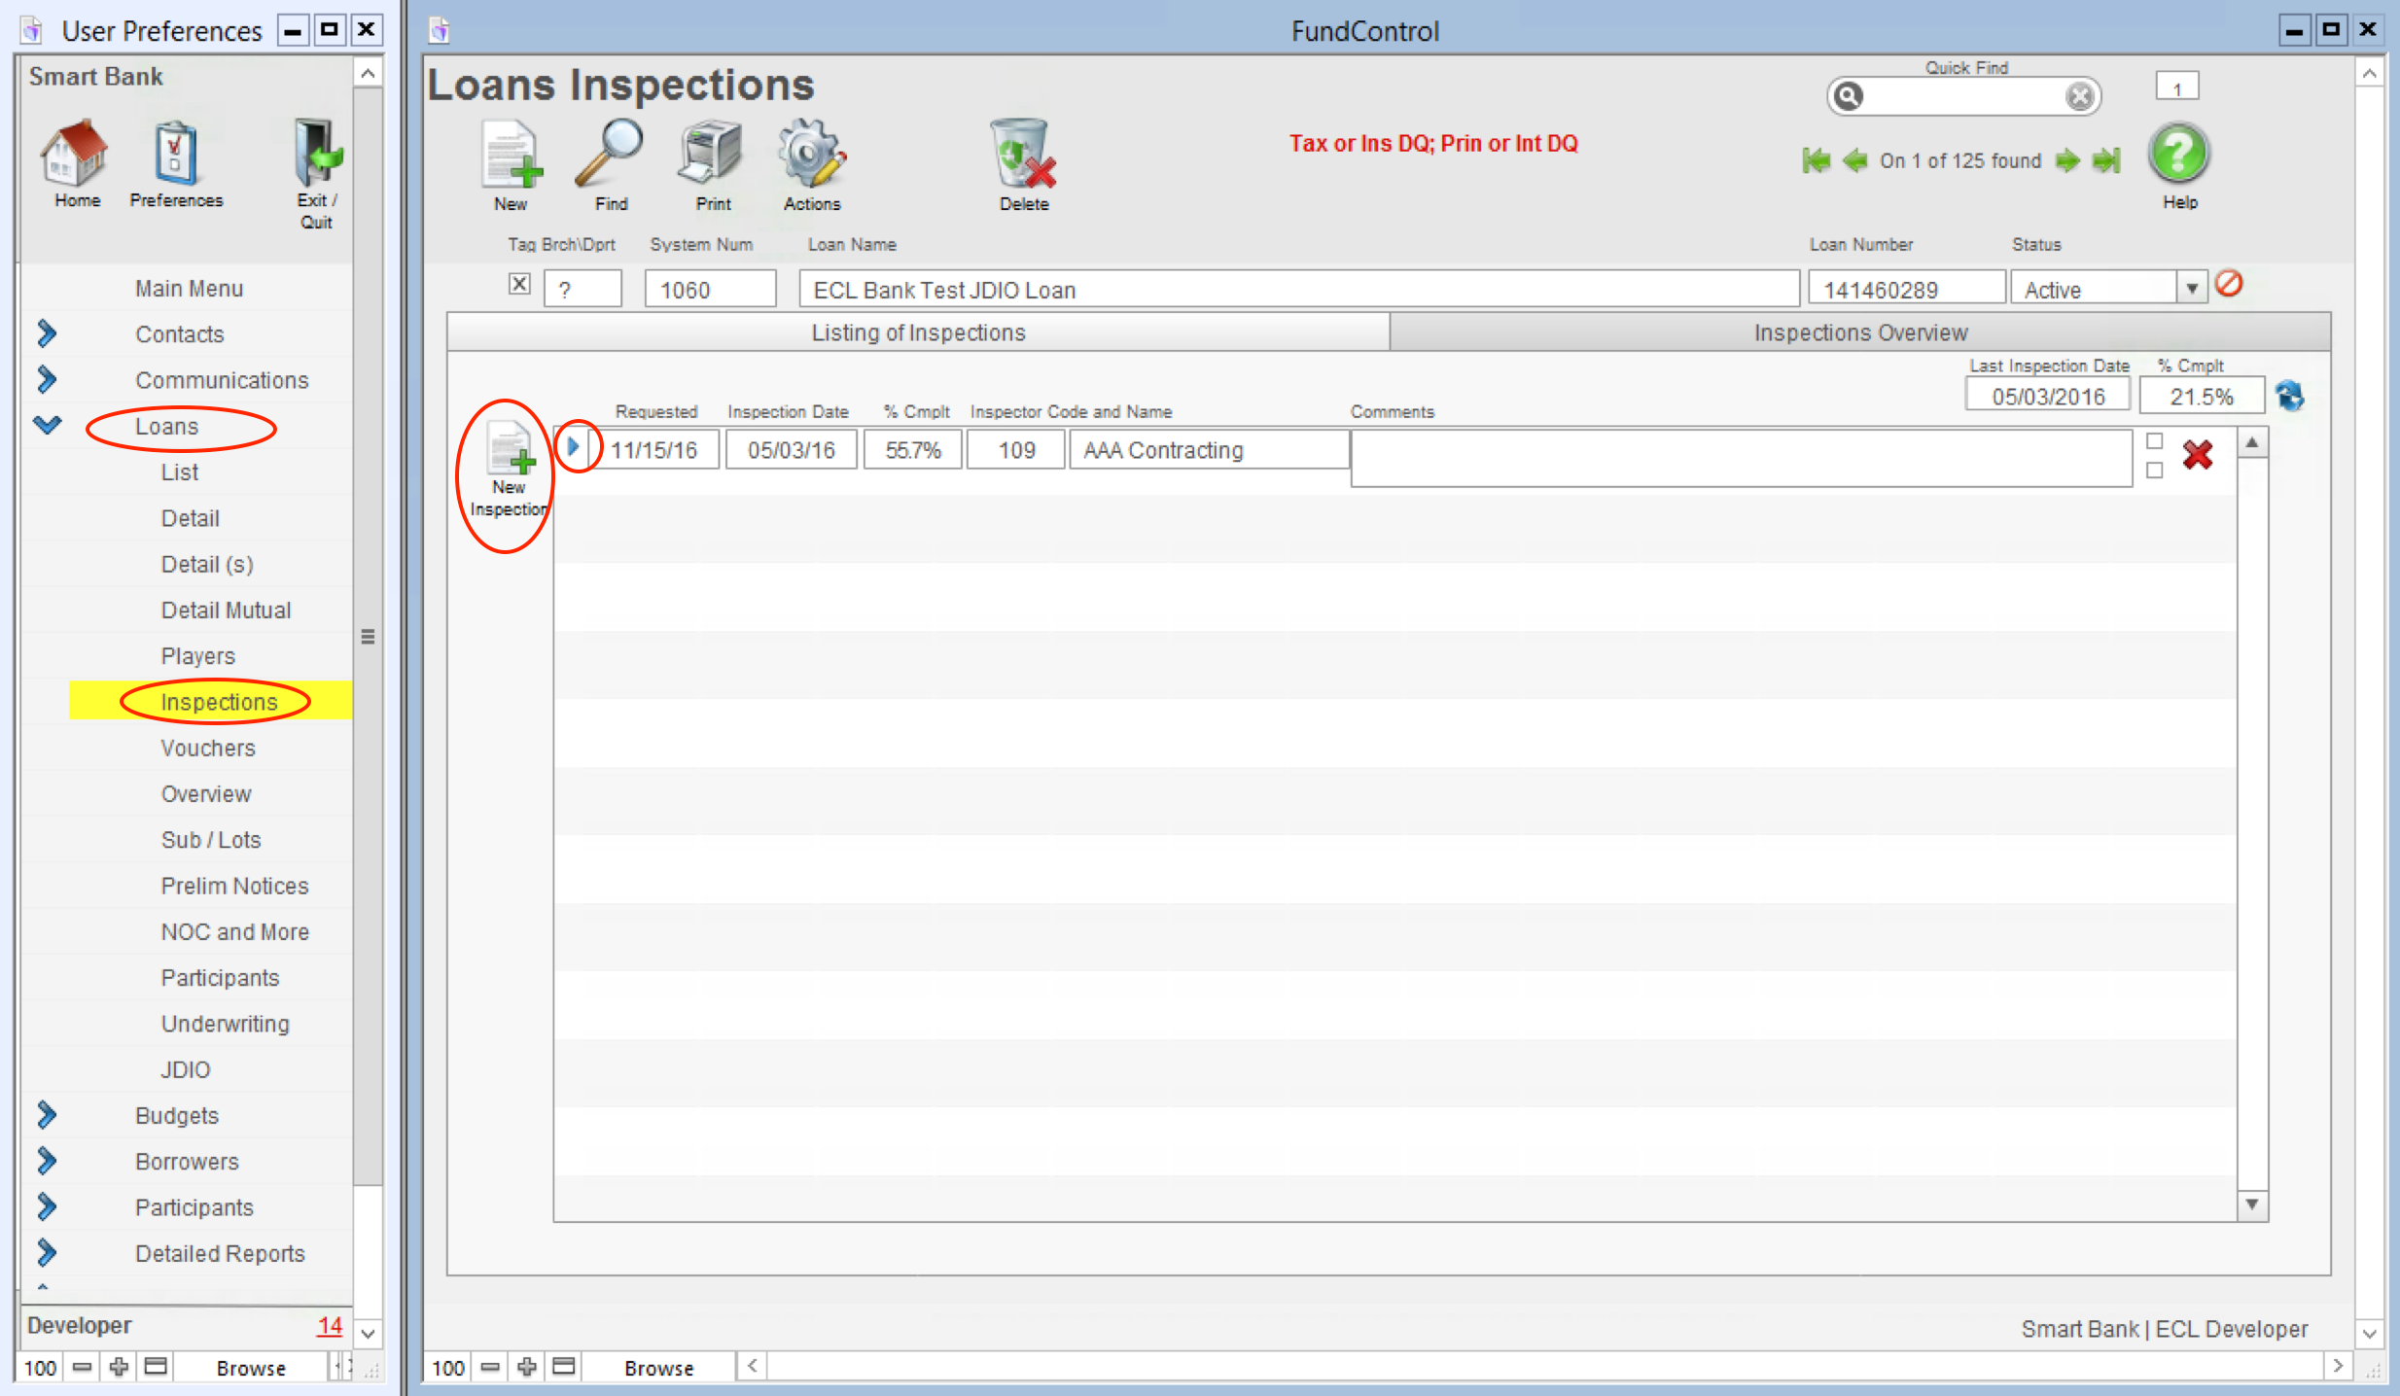2400x1396 pixels.
Task: Click the FundControl horizontal scroll right arrow
Action: tap(2338, 1366)
